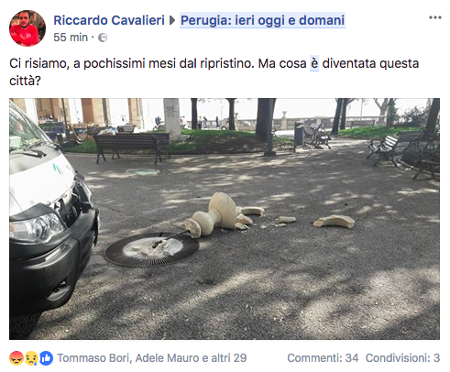Click the sad reaction emoji icon
Screen dimensions: 450x372
pos(31,358)
